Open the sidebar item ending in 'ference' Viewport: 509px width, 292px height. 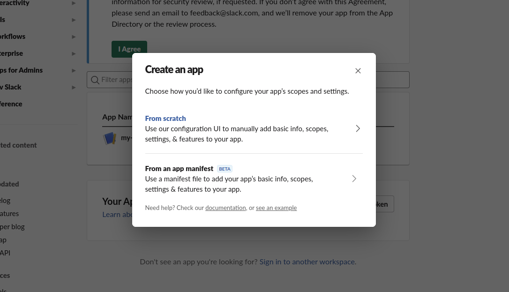(x=11, y=104)
